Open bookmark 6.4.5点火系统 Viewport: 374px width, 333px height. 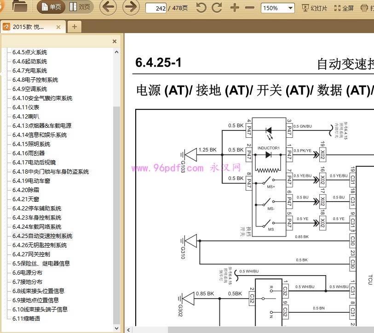coord(29,52)
